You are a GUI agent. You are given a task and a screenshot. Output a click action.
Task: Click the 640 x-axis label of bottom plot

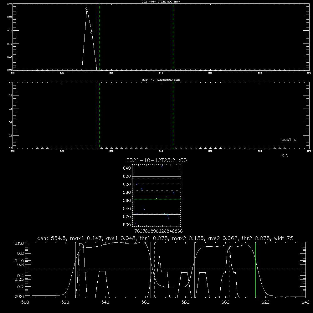click(x=305, y=302)
